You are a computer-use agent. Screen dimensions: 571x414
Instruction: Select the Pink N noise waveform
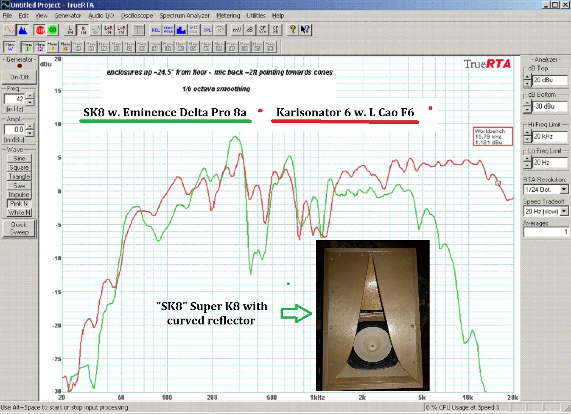[19, 204]
